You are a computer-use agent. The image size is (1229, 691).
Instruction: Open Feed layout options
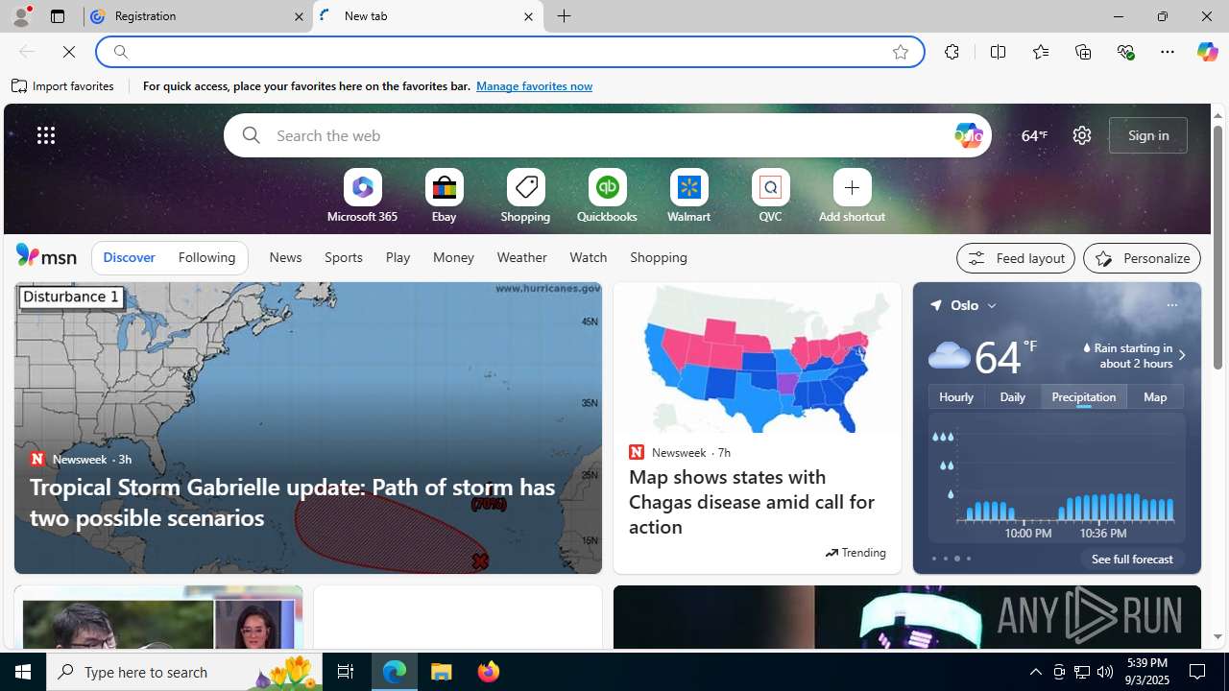point(1015,258)
